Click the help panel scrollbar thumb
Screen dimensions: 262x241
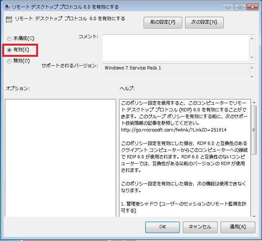coord(254,130)
